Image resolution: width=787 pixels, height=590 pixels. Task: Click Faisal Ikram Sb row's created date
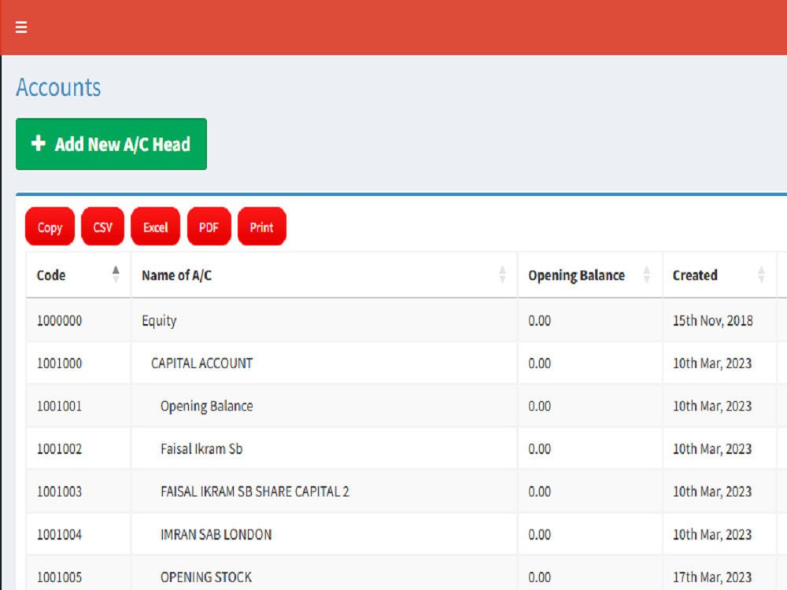coord(712,448)
